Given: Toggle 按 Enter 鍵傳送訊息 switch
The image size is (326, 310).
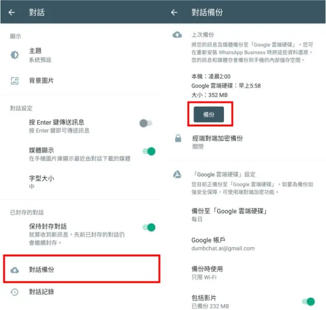Looking at the screenshot, I should tap(146, 123).
